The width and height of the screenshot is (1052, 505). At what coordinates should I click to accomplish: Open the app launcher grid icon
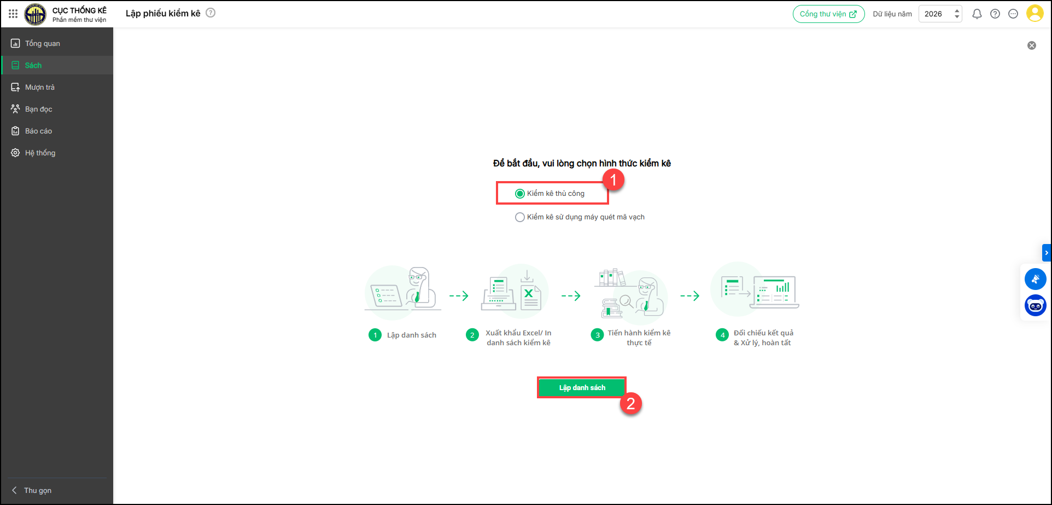coord(13,14)
